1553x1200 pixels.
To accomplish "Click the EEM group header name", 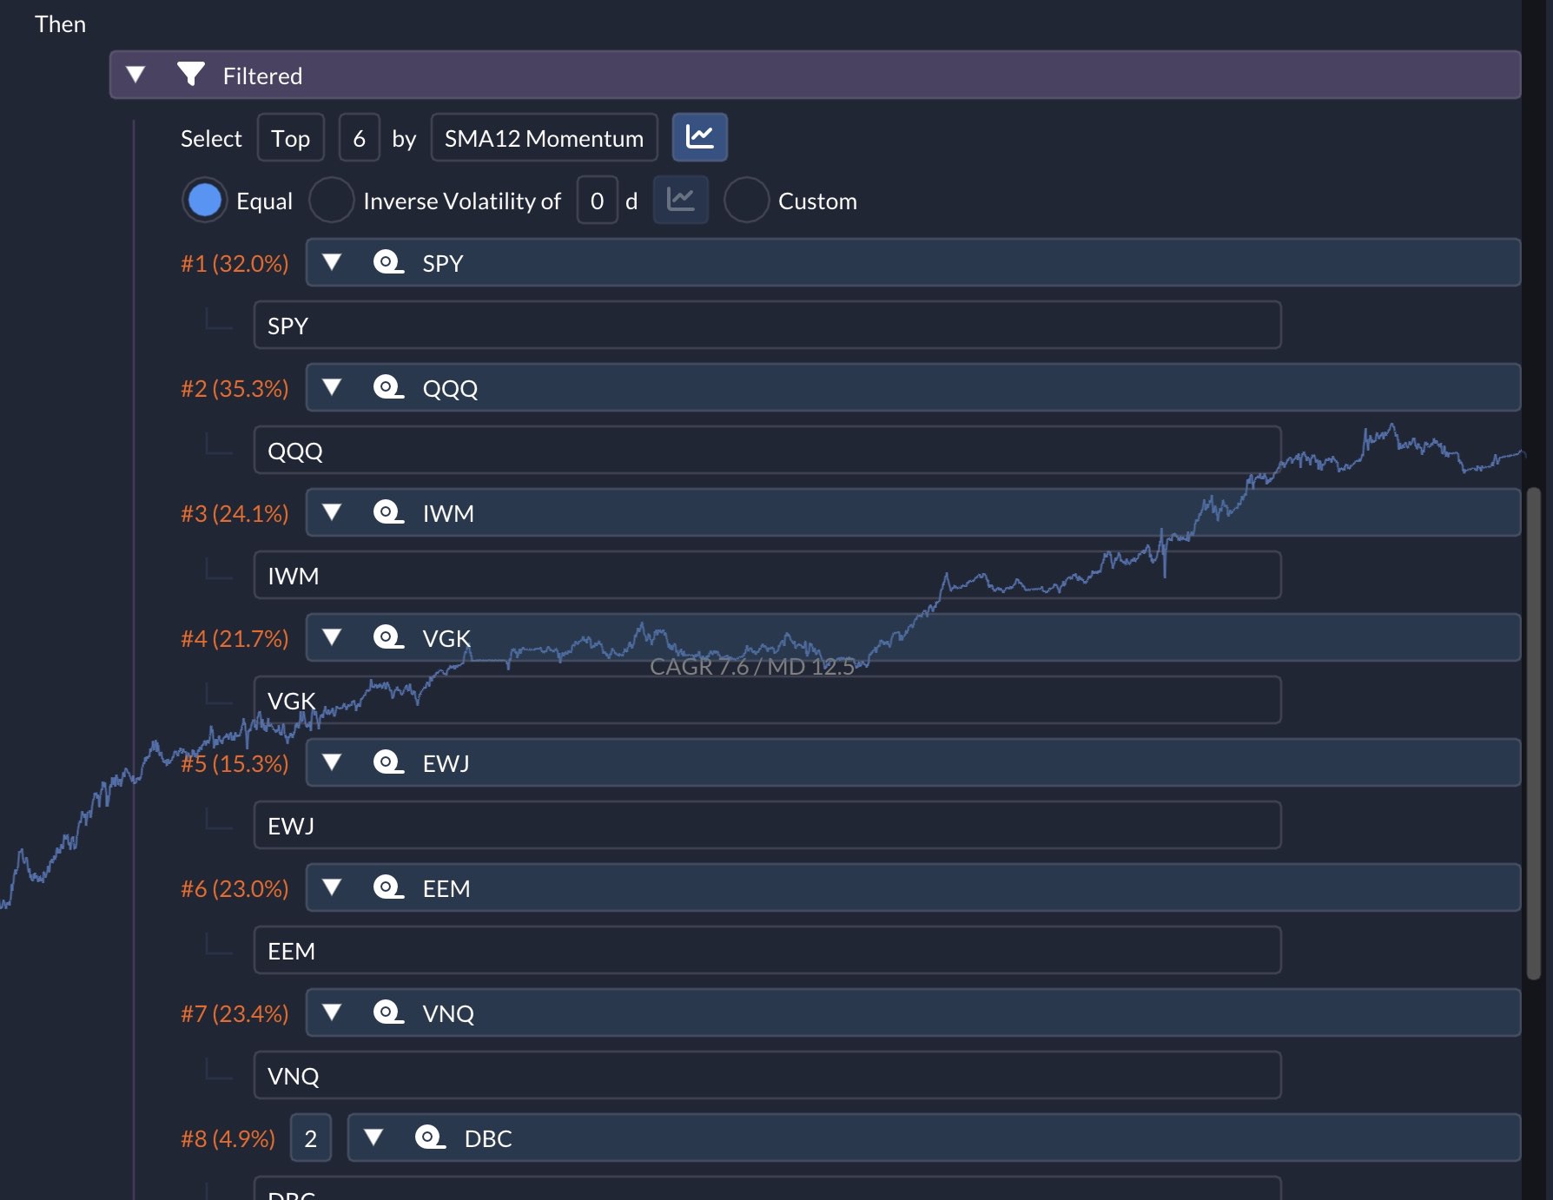I will pos(446,888).
